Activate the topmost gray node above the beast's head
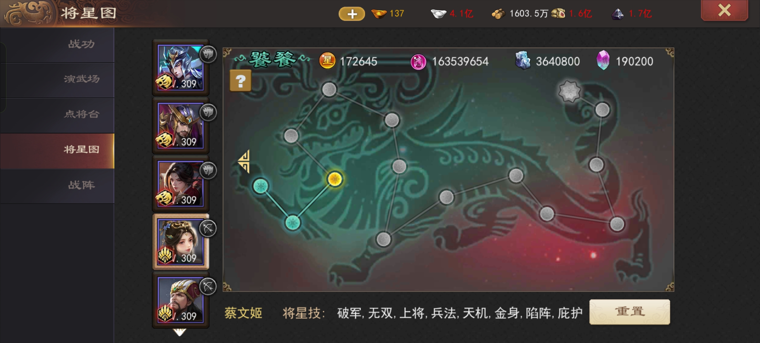This screenshot has width=760, height=343. click(x=329, y=90)
